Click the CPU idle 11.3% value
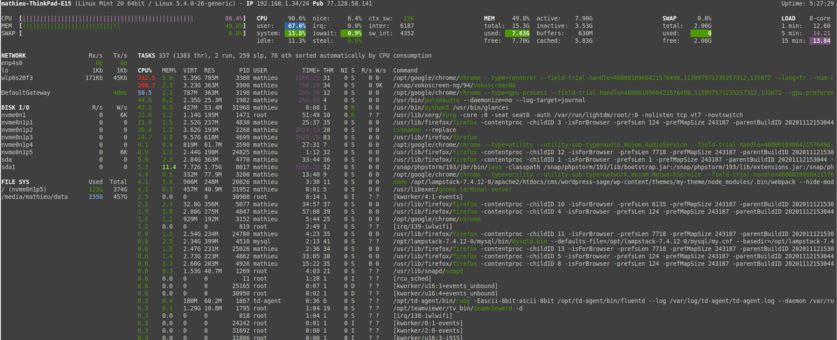The height and width of the screenshot is (340, 837). point(296,40)
